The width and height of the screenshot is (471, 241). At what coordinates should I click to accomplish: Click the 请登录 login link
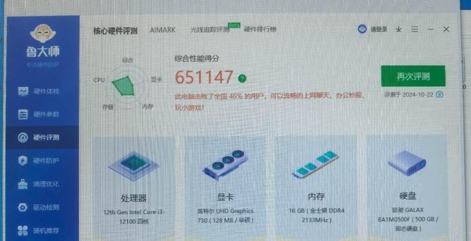(379, 29)
